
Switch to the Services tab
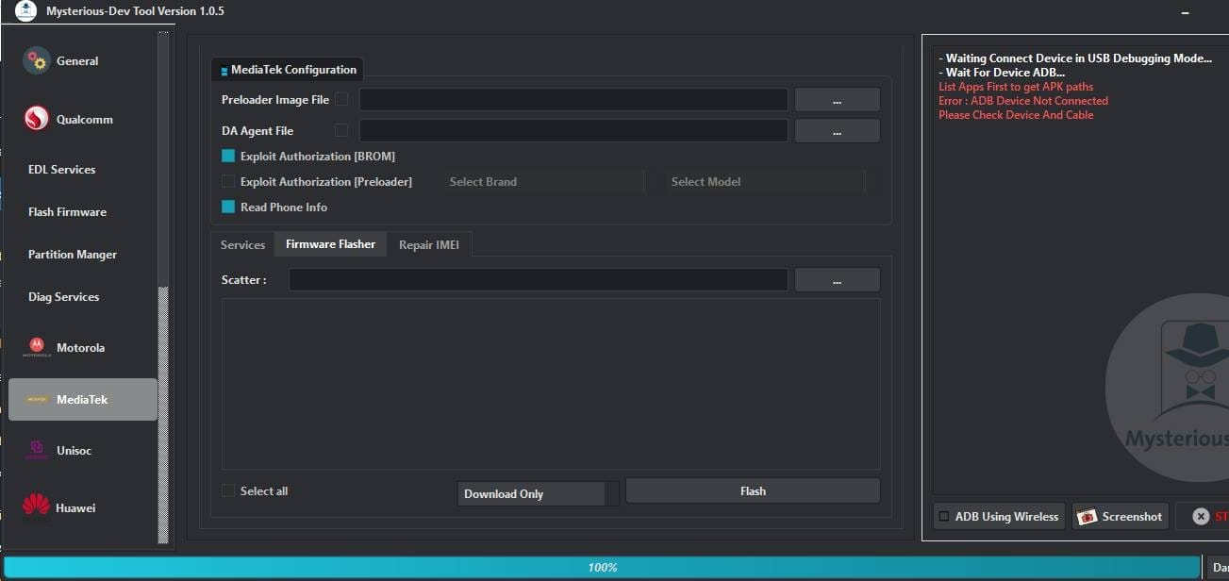[242, 244]
